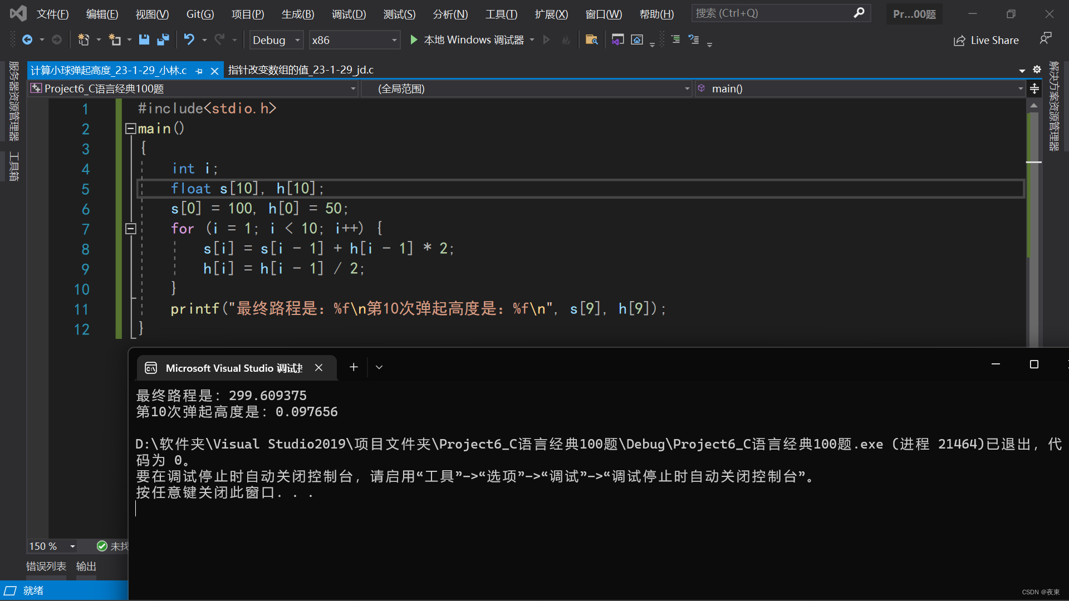Image resolution: width=1069 pixels, height=601 pixels.
Task: Open the 调试(D) menu
Action: (x=349, y=14)
